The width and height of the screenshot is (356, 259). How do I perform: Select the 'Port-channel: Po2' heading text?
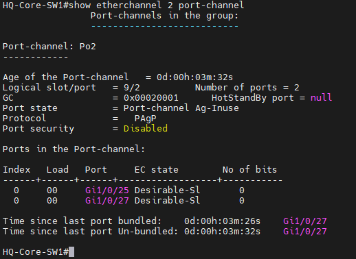(x=49, y=47)
